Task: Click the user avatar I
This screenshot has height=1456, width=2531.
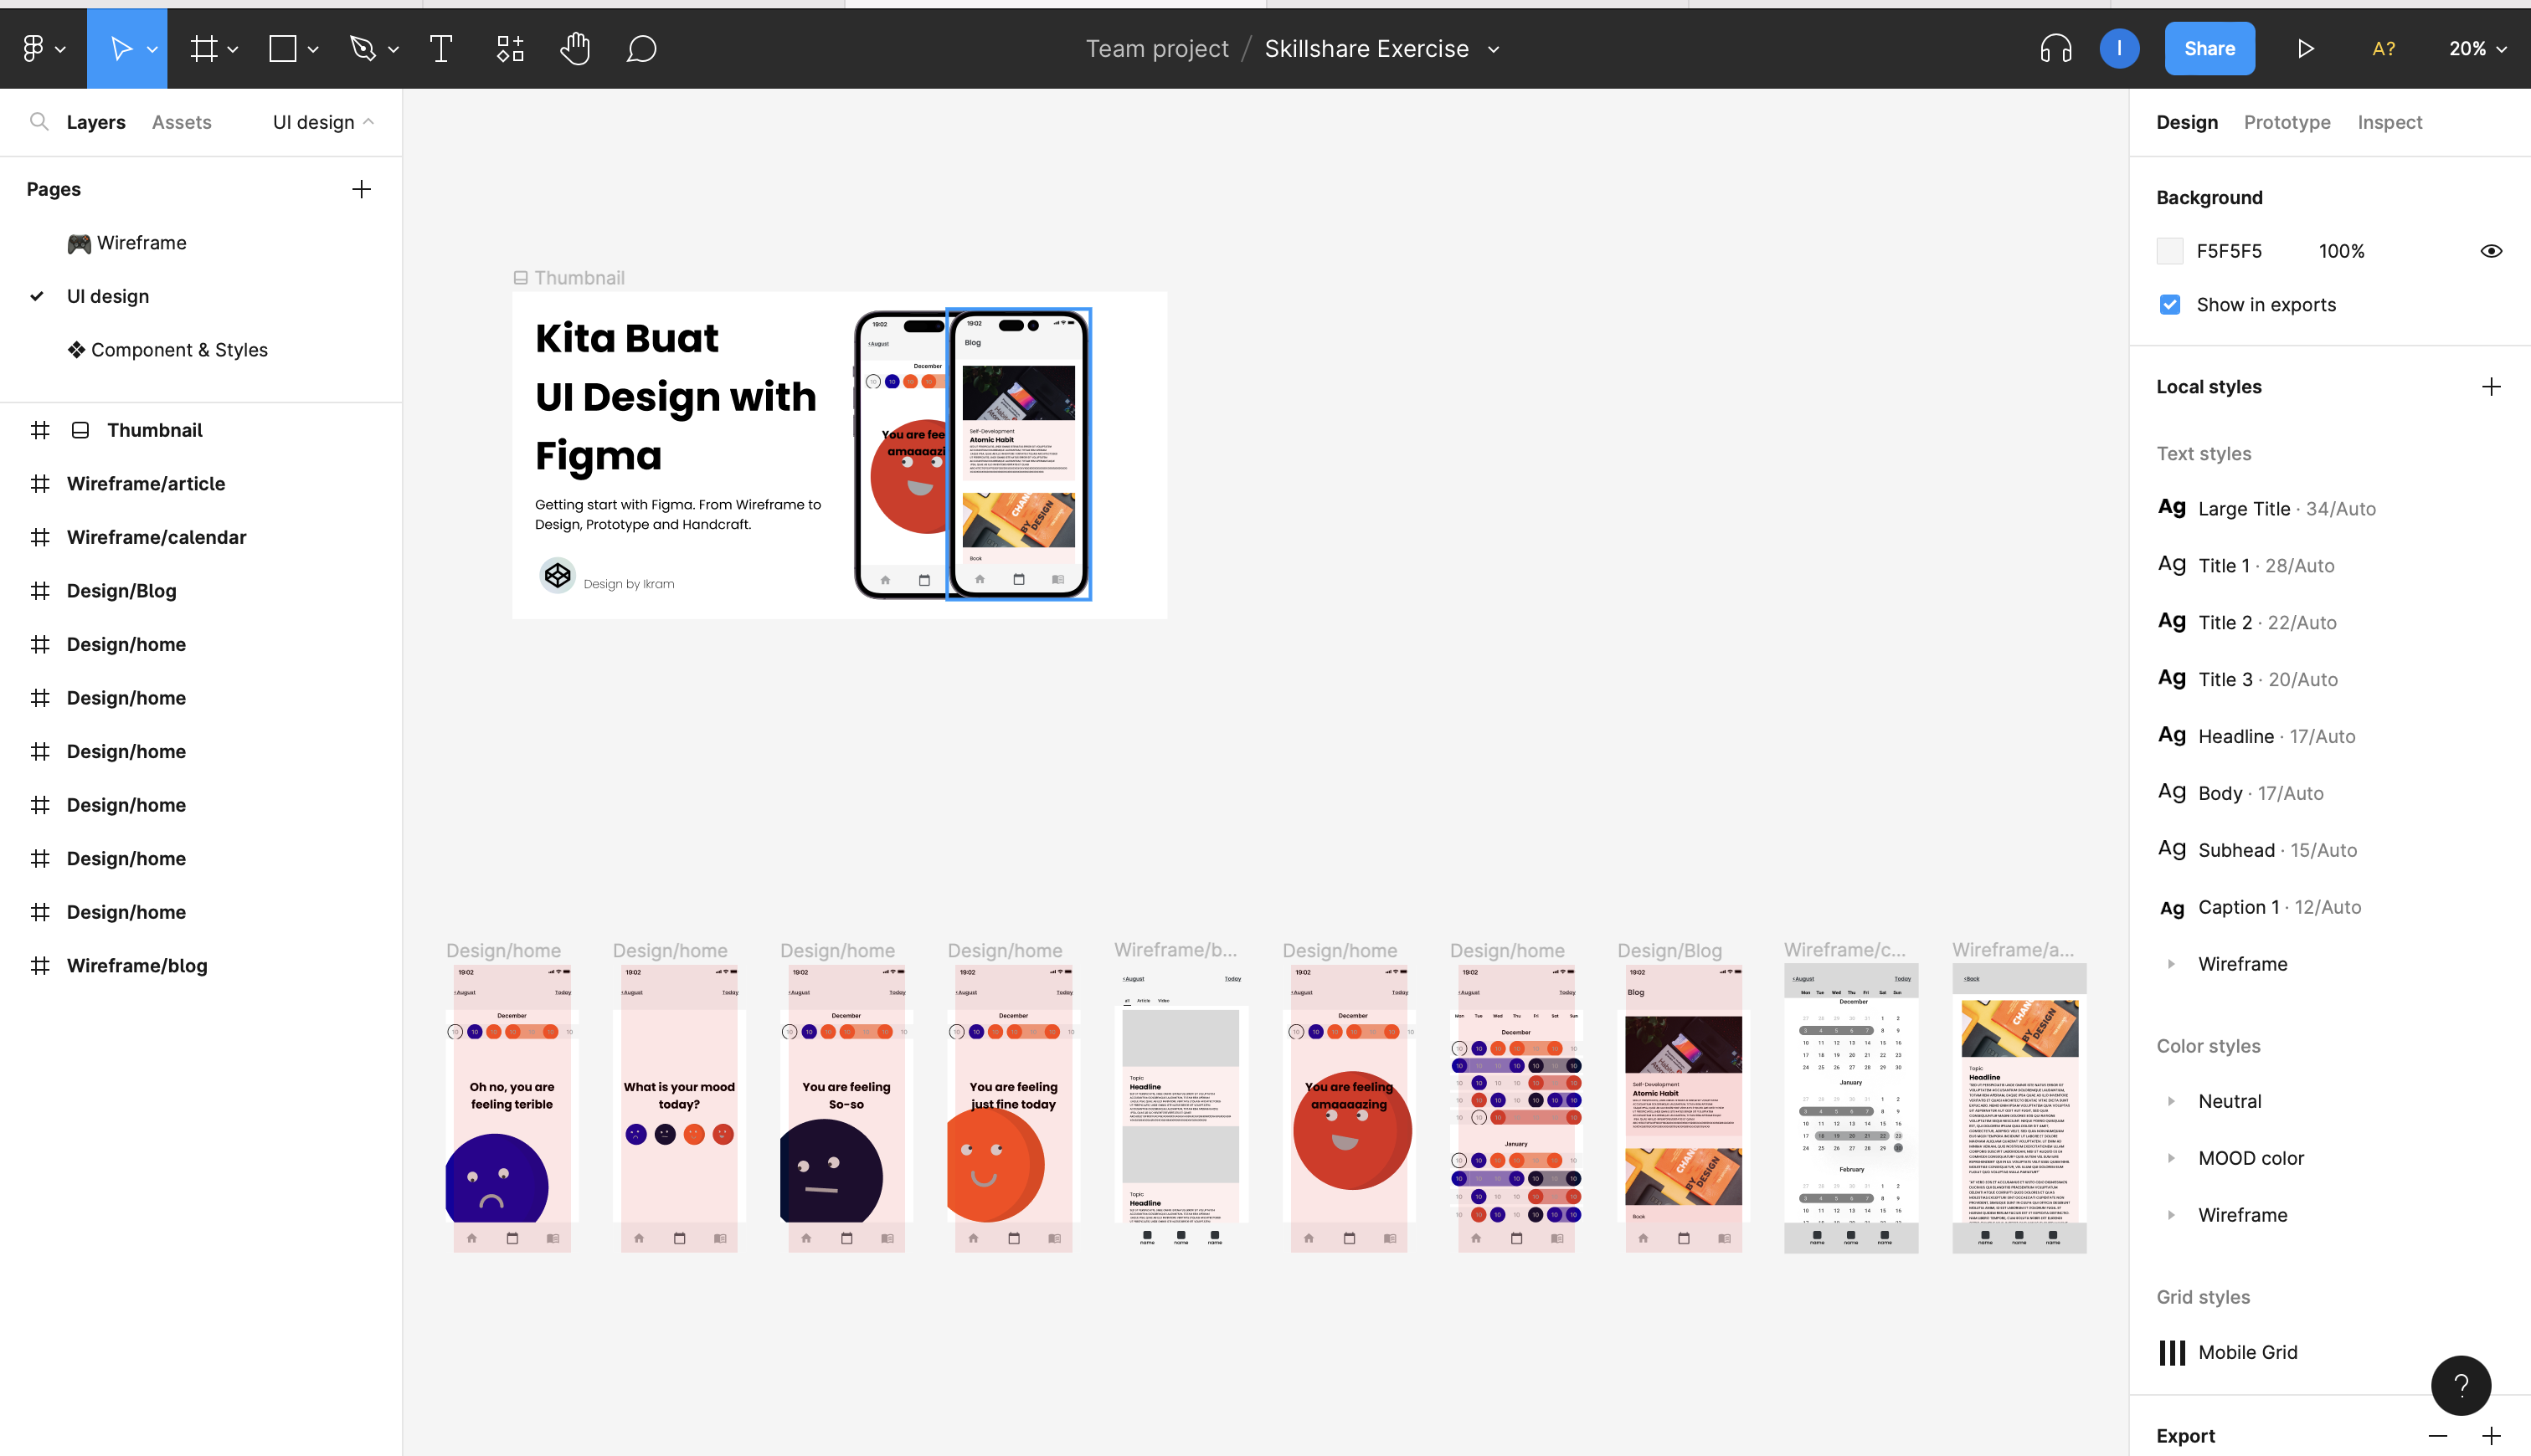Action: point(2119,48)
